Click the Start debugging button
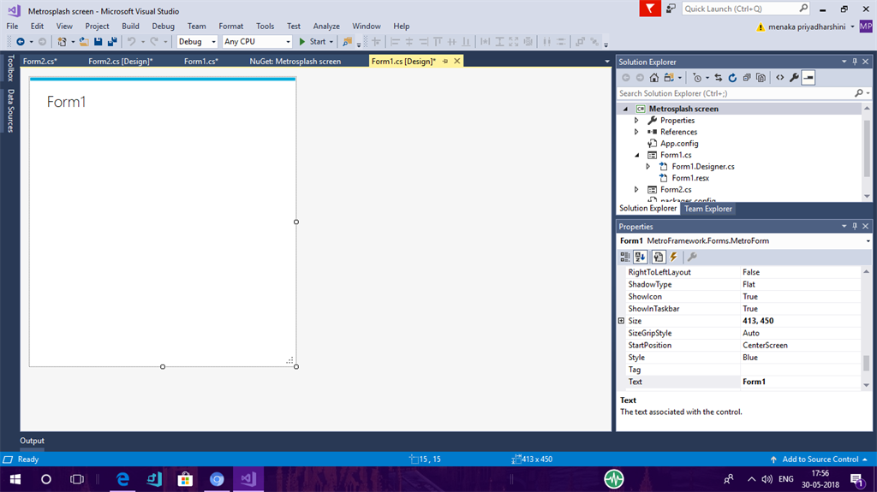Screen dimensions: 877x492 point(312,41)
